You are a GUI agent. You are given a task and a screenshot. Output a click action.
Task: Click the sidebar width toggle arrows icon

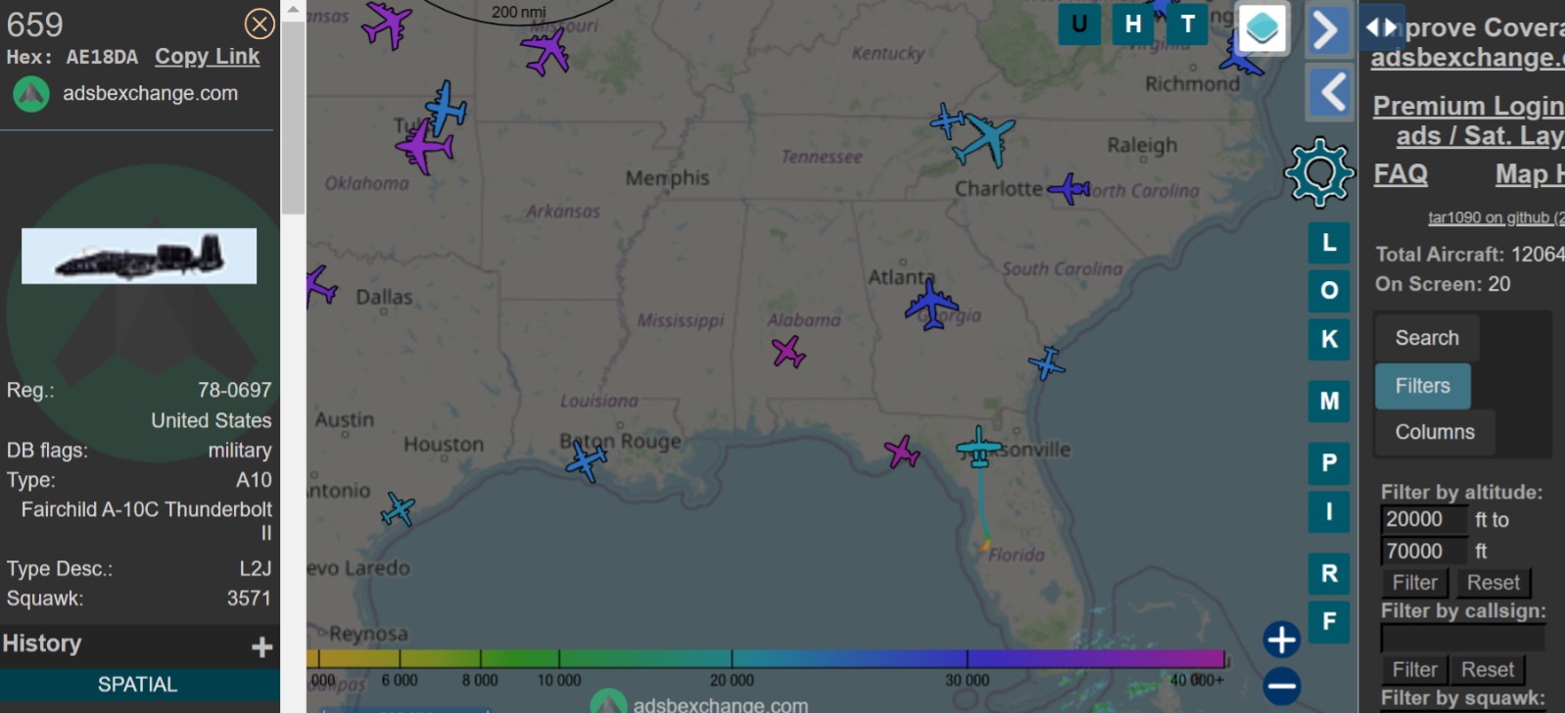tap(1382, 27)
